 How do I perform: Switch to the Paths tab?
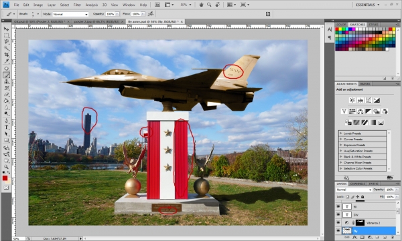click(373, 184)
